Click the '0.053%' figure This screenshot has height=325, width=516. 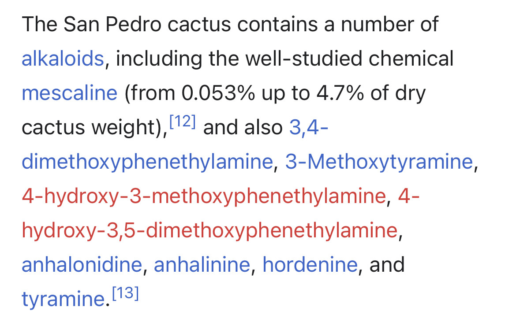(218, 92)
